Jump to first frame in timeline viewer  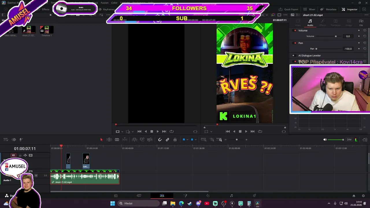pyautogui.click(x=228, y=131)
